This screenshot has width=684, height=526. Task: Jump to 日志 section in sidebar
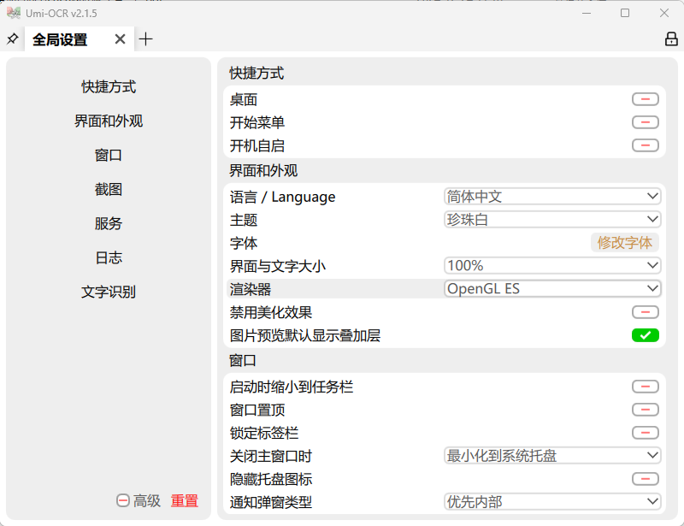pyautogui.click(x=109, y=257)
